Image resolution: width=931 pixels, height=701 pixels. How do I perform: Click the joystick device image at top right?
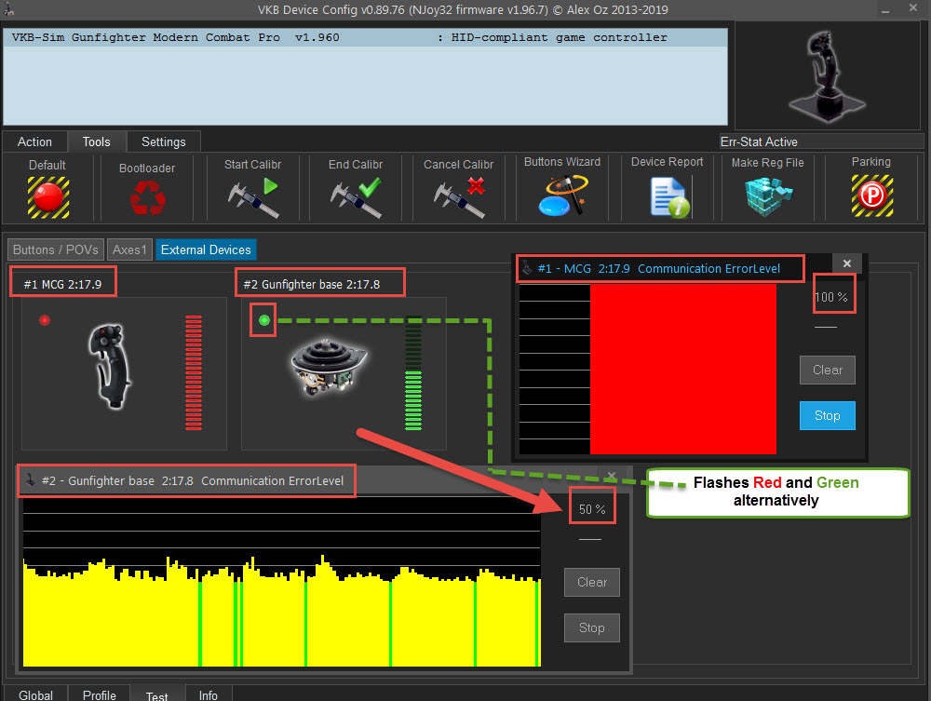click(x=827, y=75)
